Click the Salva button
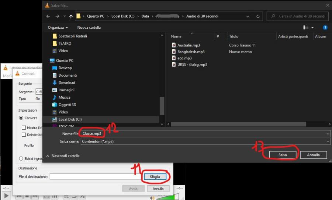332x200 pixels. click(283, 155)
